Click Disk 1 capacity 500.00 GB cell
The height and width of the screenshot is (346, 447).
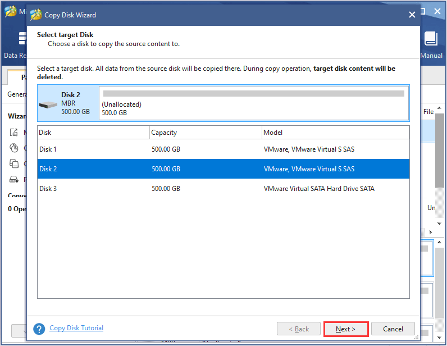166,149
